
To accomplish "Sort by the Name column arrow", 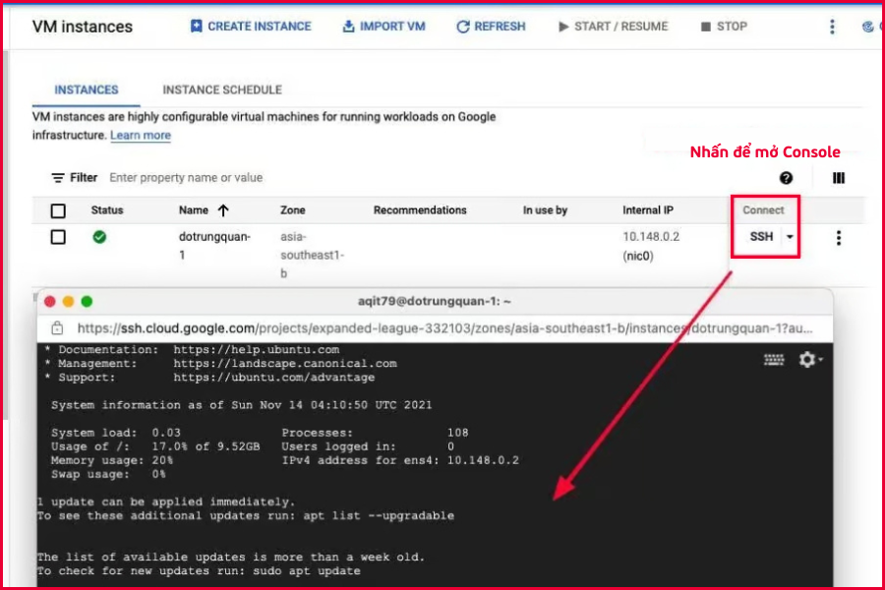I will (223, 210).
